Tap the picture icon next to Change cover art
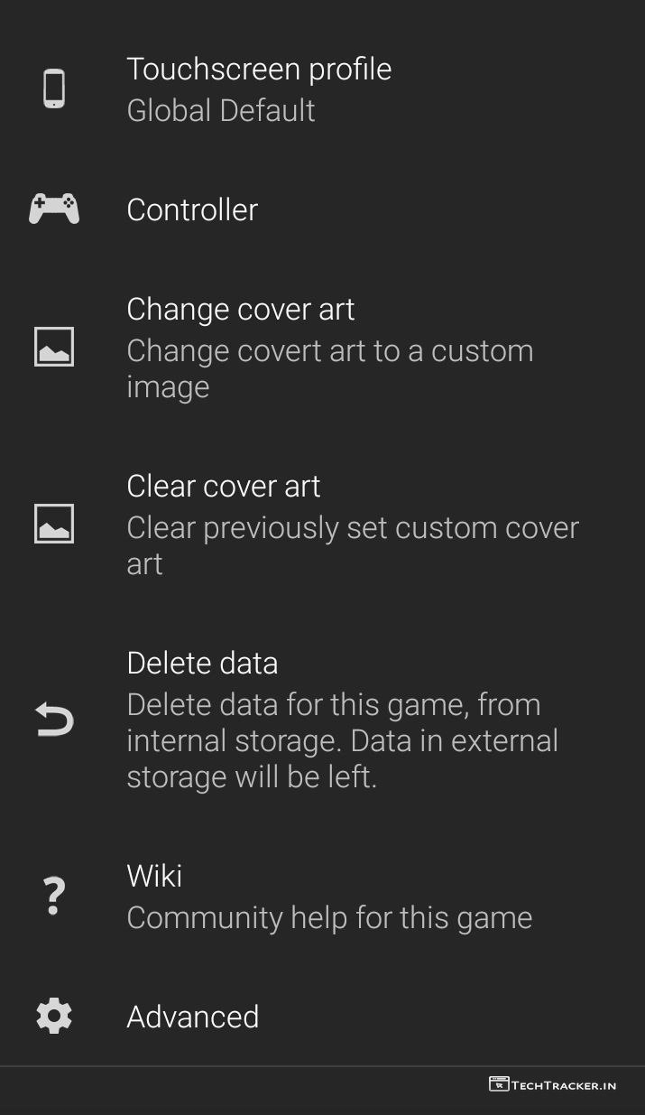Image resolution: width=645 pixels, height=1115 pixels. (54, 347)
